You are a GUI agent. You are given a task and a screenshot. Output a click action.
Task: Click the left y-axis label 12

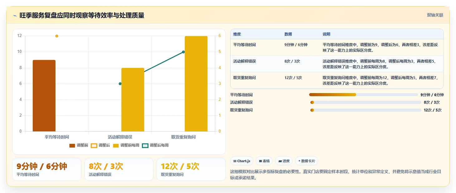(x=20, y=36)
